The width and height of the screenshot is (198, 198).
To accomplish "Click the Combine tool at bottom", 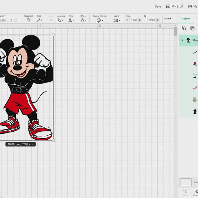I will 196,192.
